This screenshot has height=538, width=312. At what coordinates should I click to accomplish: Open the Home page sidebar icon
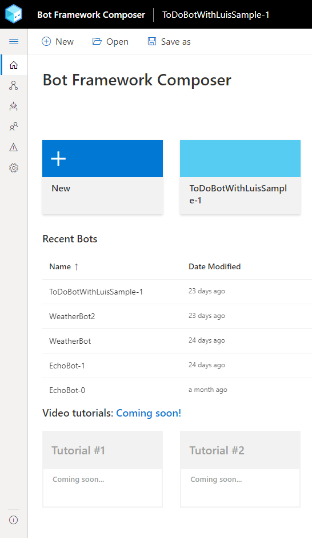pos(14,65)
